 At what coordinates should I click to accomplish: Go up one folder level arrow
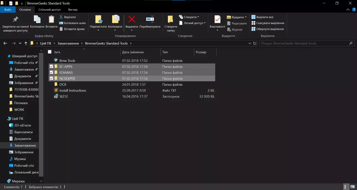pos(26,43)
